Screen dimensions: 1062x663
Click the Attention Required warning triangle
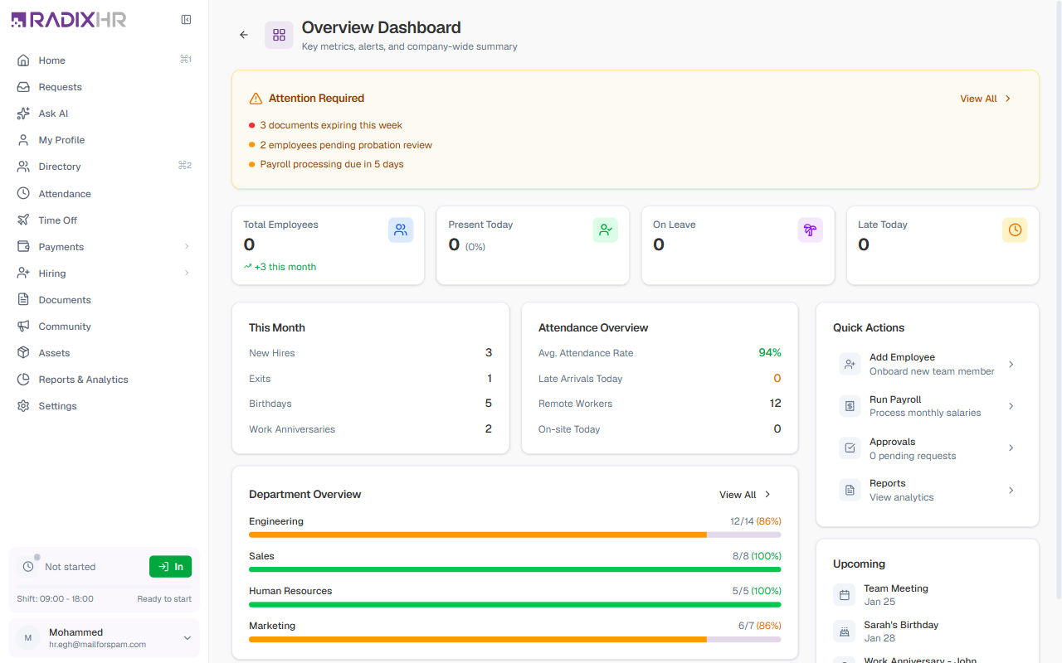click(256, 99)
